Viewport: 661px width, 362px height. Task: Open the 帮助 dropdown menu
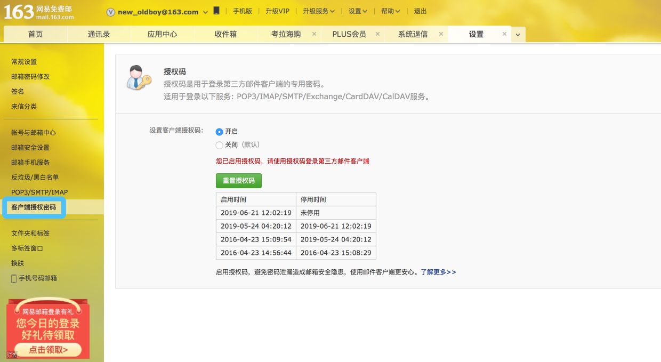pos(390,11)
